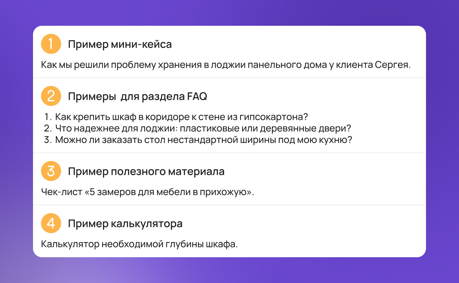The height and width of the screenshot is (283, 459).
Task: Select the heading «Пример калькулятора»
Action: (125, 224)
